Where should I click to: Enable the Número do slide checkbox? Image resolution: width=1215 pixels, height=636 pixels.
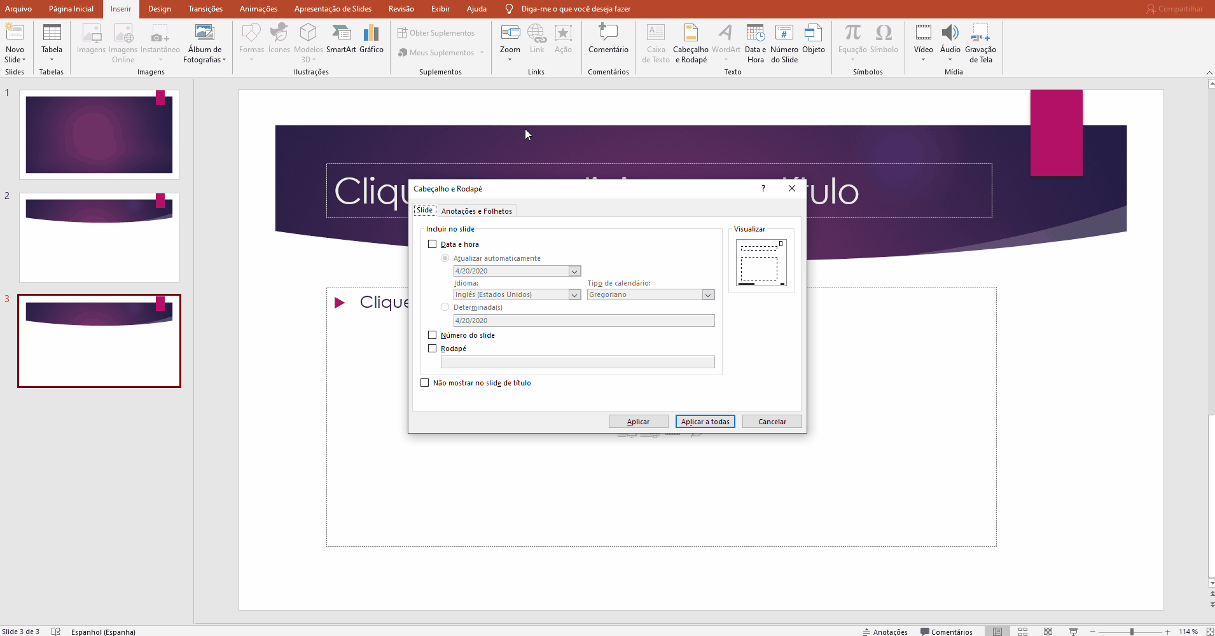pyautogui.click(x=433, y=335)
